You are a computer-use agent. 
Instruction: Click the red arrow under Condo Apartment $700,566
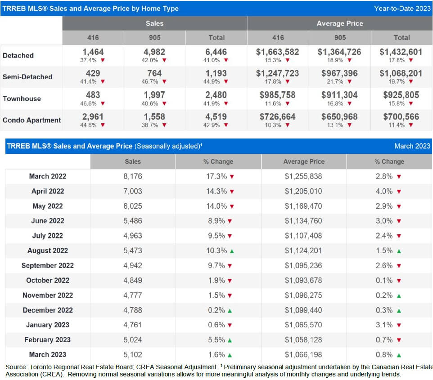coord(411,125)
